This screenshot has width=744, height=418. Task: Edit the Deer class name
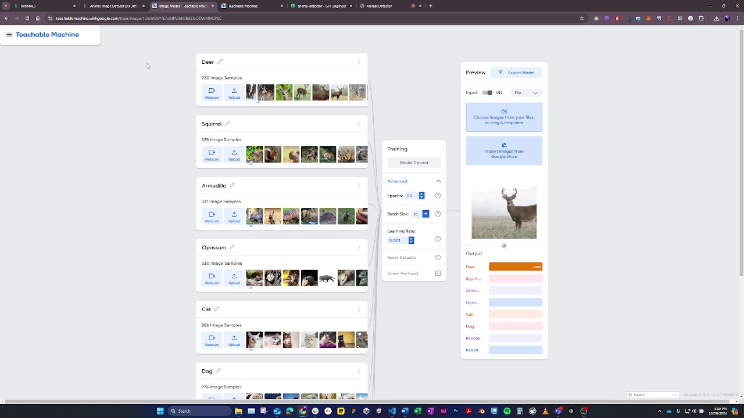click(x=220, y=62)
